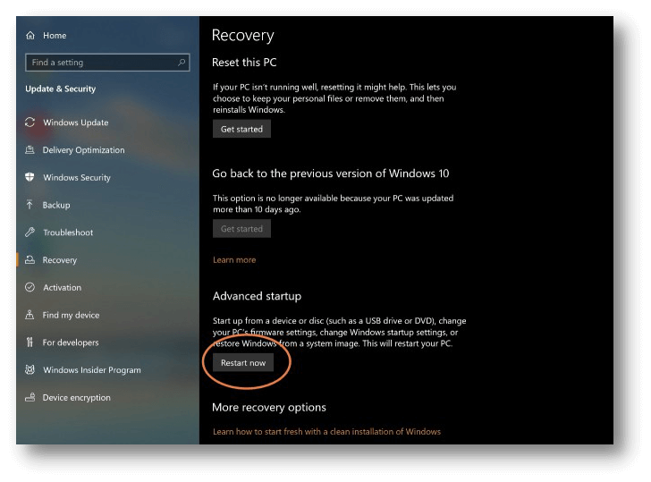Open the Recovery settings page
The image size is (651, 482).
pyautogui.click(x=60, y=260)
